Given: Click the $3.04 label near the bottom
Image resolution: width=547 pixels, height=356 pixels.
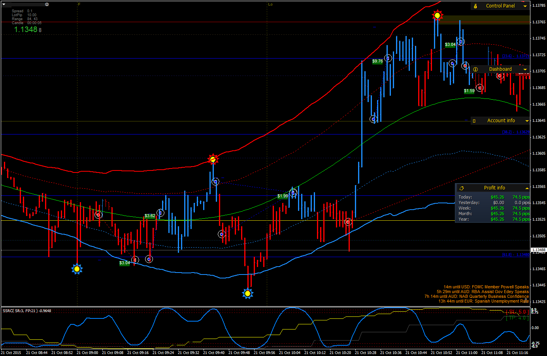Looking at the screenshot, I should pyautogui.click(x=124, y=263).
